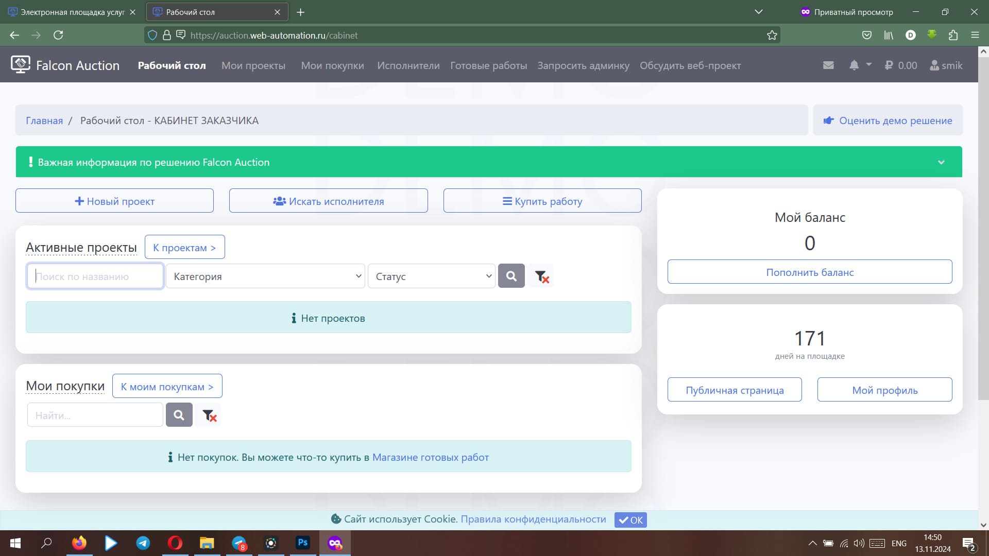Click the purchases search magnifier button
This screenshot has width=989, height=556.
(179, 415)
